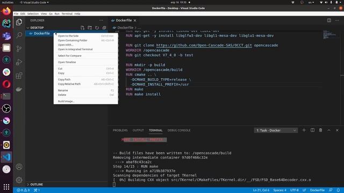This screenshot has width=344, height=193.
Task: Choose 'Open to the Side' in context menu
Action: coord(86,36)
